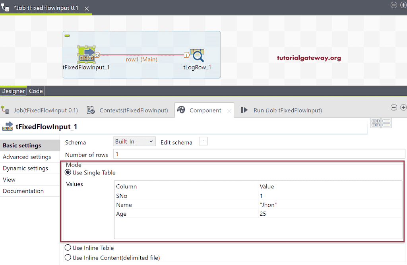Image resolution: width=407 pixels, height=265 pixels.
Task: Open the Job(tFixedFlowInput 0.1) view tab
Action: pos(46,110)
